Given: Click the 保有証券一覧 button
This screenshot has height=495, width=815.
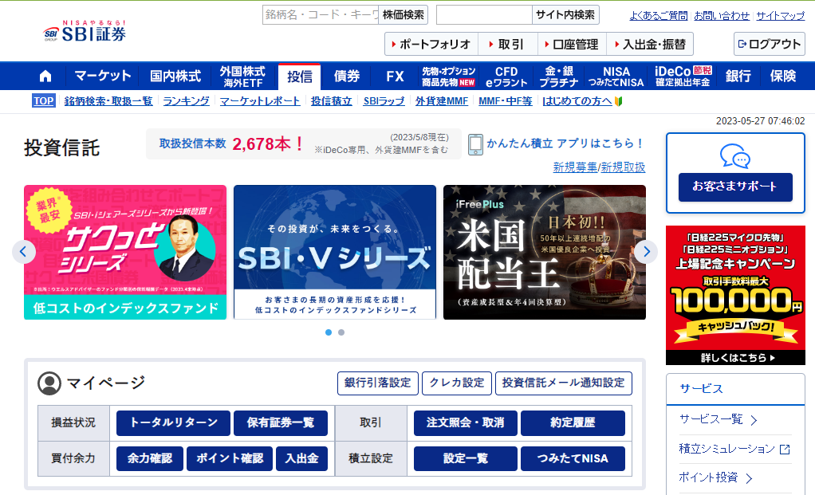Looking at the screenshot, I should (x=281, y=422).
